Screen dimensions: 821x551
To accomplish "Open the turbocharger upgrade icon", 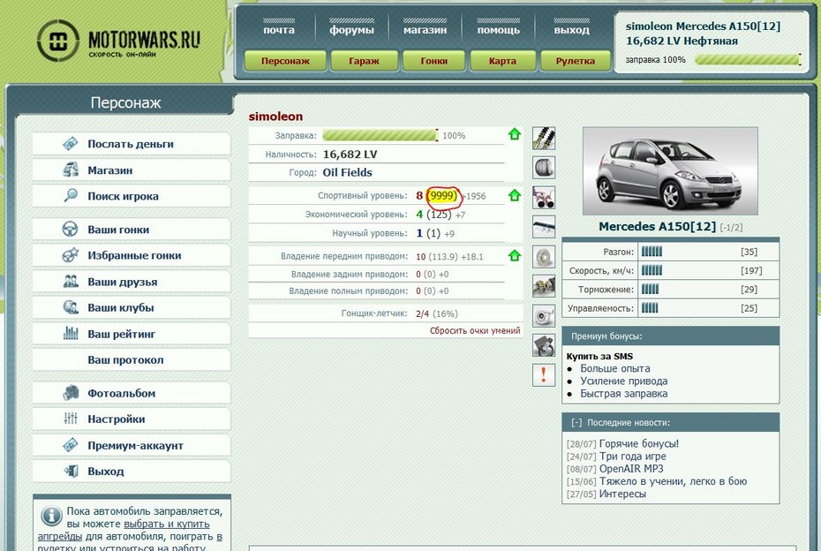I will coord(544,316).
